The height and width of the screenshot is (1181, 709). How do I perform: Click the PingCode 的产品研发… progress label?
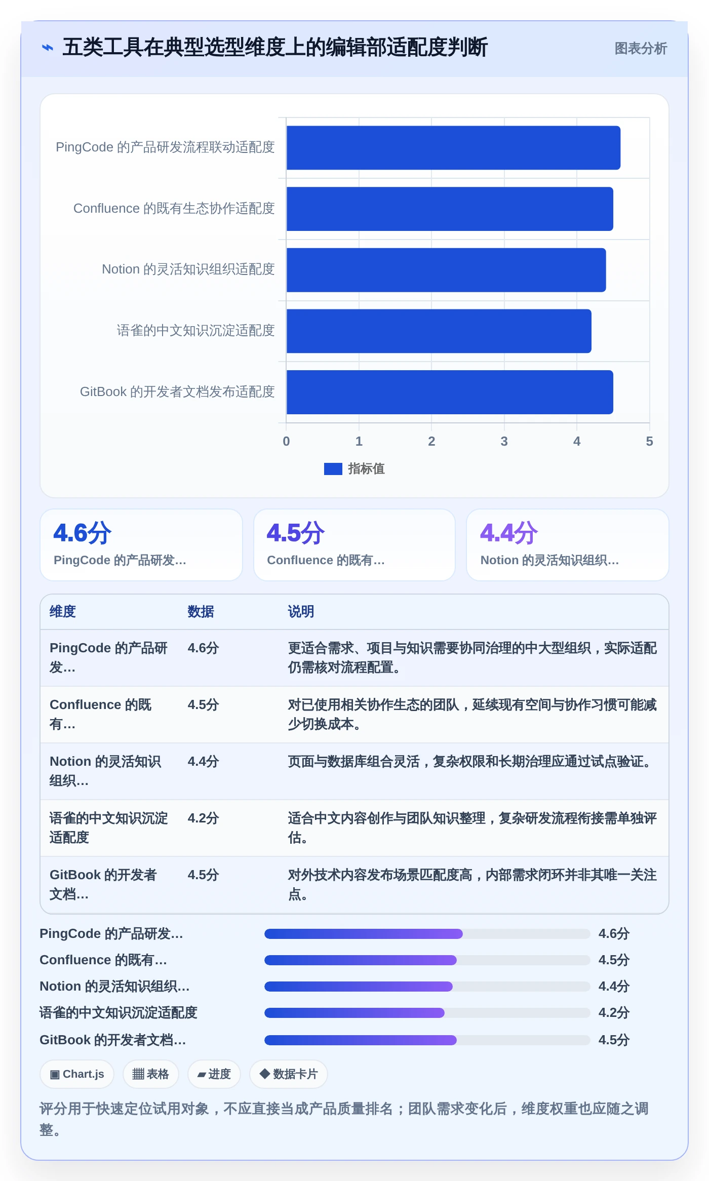pyautogui.click(x=111, y=934)
